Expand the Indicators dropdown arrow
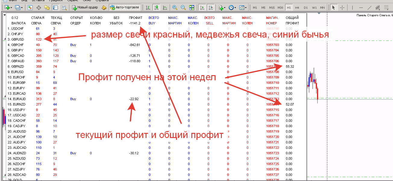This screenshot has height=181, width=393. click(225, 8)
